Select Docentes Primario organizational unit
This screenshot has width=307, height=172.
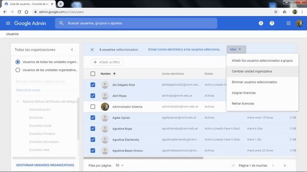[42, 134]
